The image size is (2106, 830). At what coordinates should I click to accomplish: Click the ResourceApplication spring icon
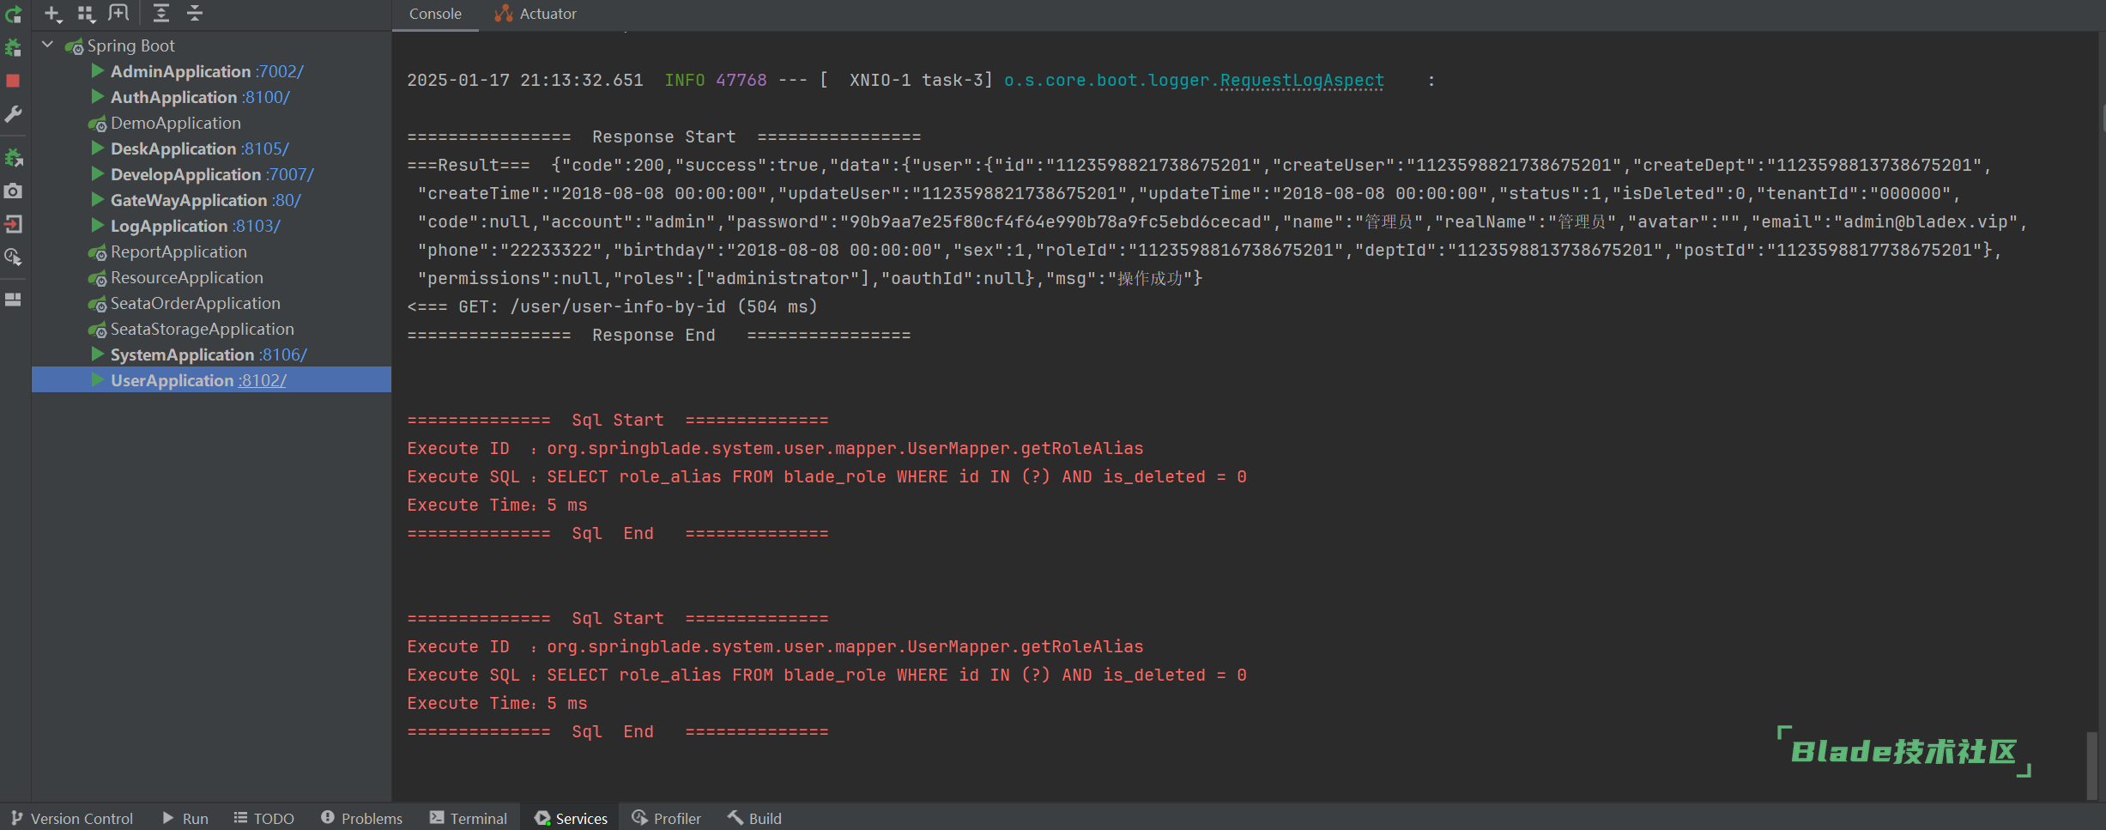98,278
